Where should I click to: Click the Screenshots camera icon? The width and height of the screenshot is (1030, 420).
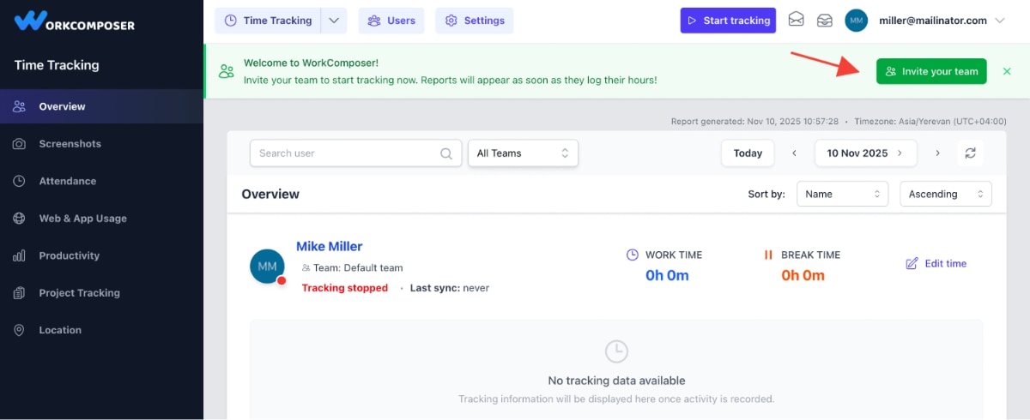(x=19, y=144)
